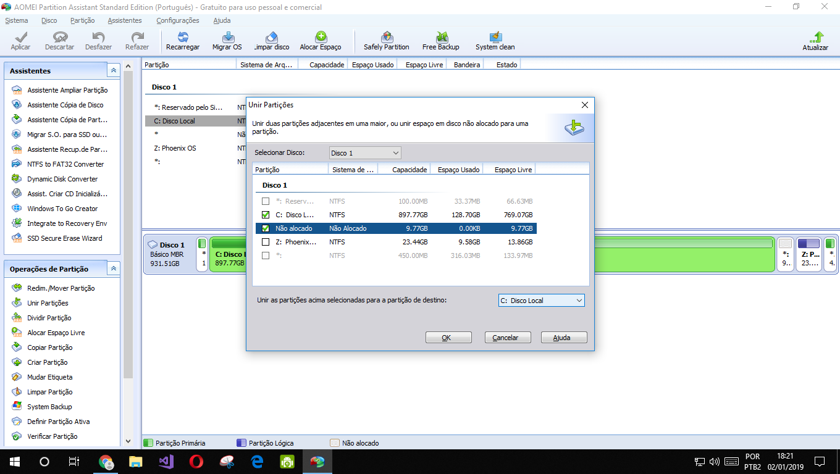
Task: Open the Selecionar Disco dropdown
Action: [364, 153]
